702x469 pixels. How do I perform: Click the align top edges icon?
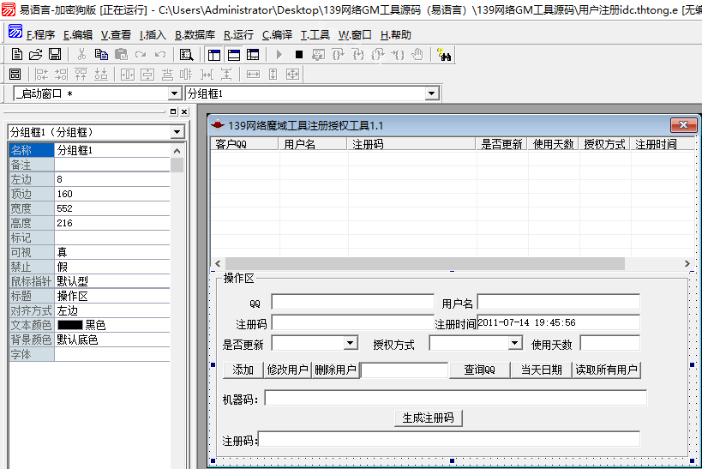81,74
